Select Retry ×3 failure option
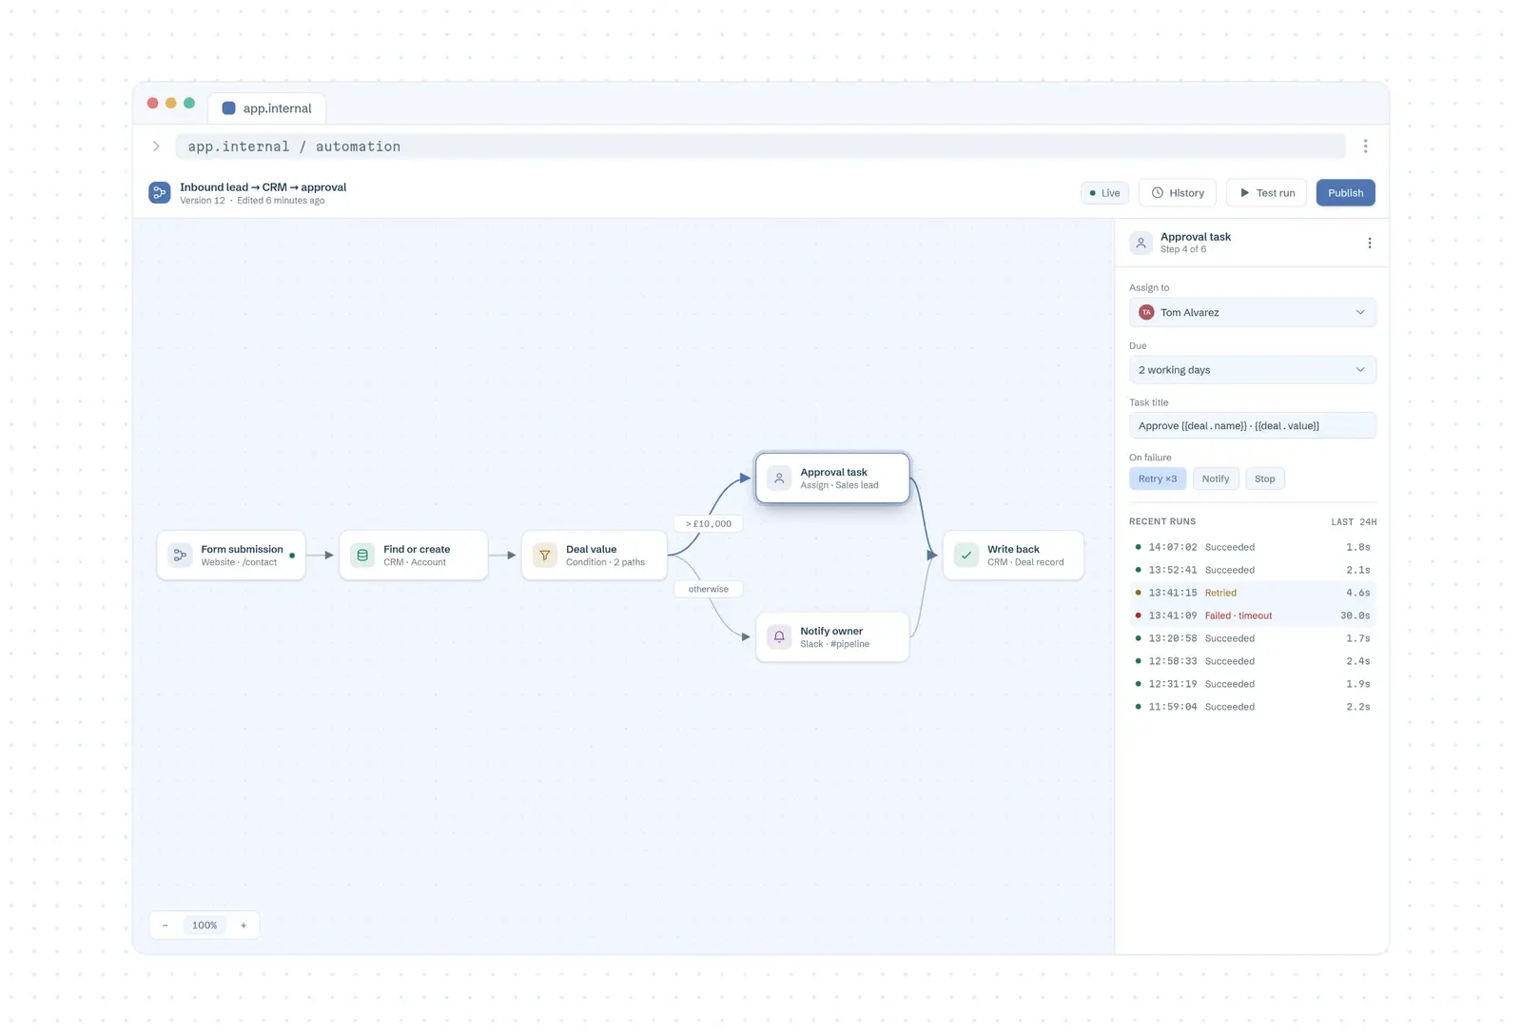The width and height of the screenshot is (1522, 1035). [x=1158, y=478]
